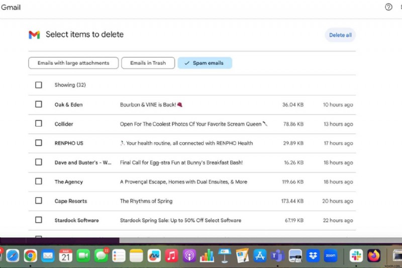The width and height of the screenshot is (402, 268).
Task: Click the Gmail M logo
Action: [34, 35]
